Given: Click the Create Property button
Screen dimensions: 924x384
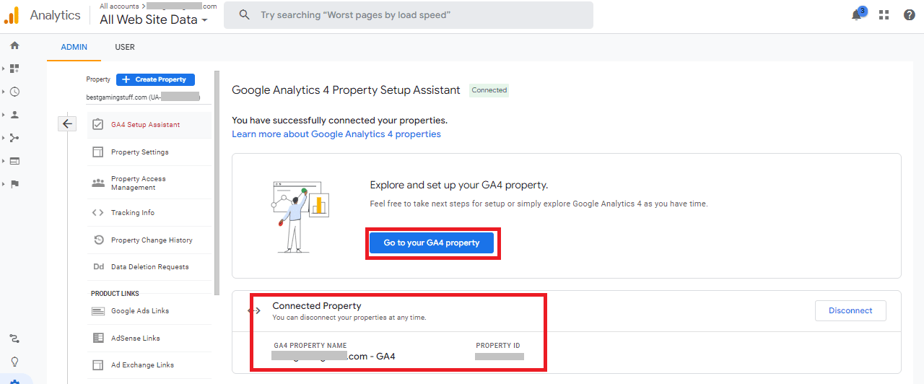Looking at the screenshot, I should click(155, 79).
